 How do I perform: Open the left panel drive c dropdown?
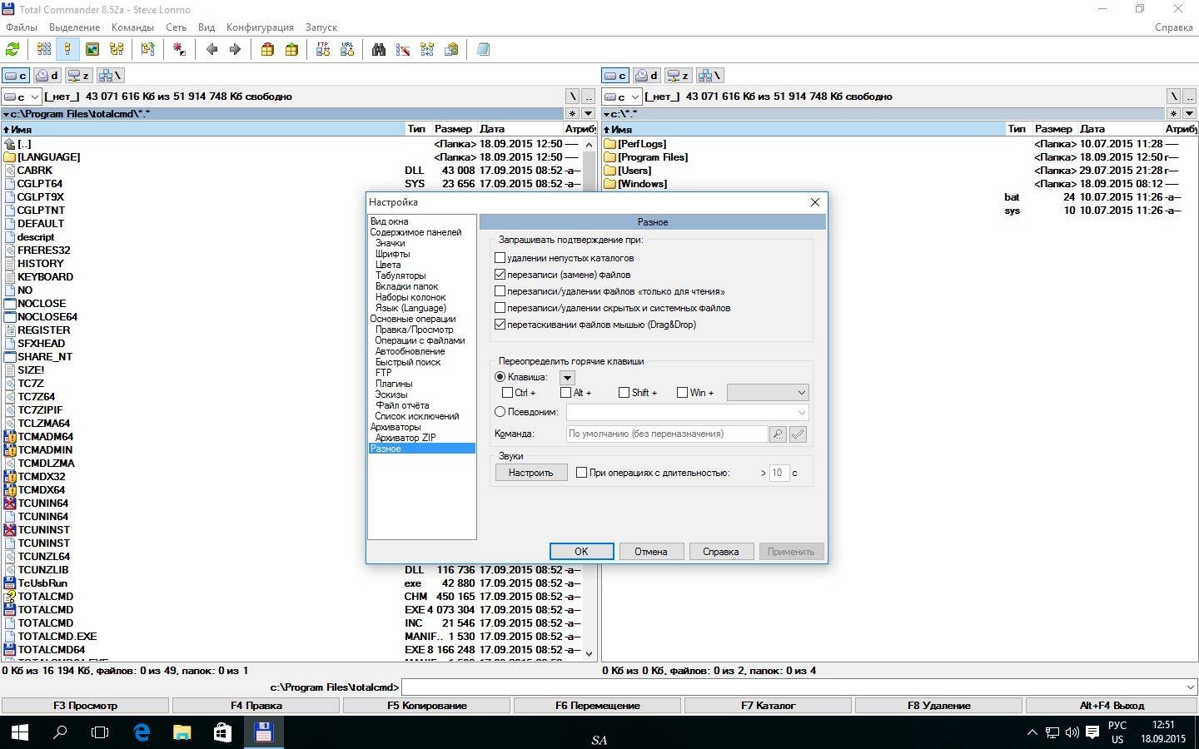click(22, 97)
